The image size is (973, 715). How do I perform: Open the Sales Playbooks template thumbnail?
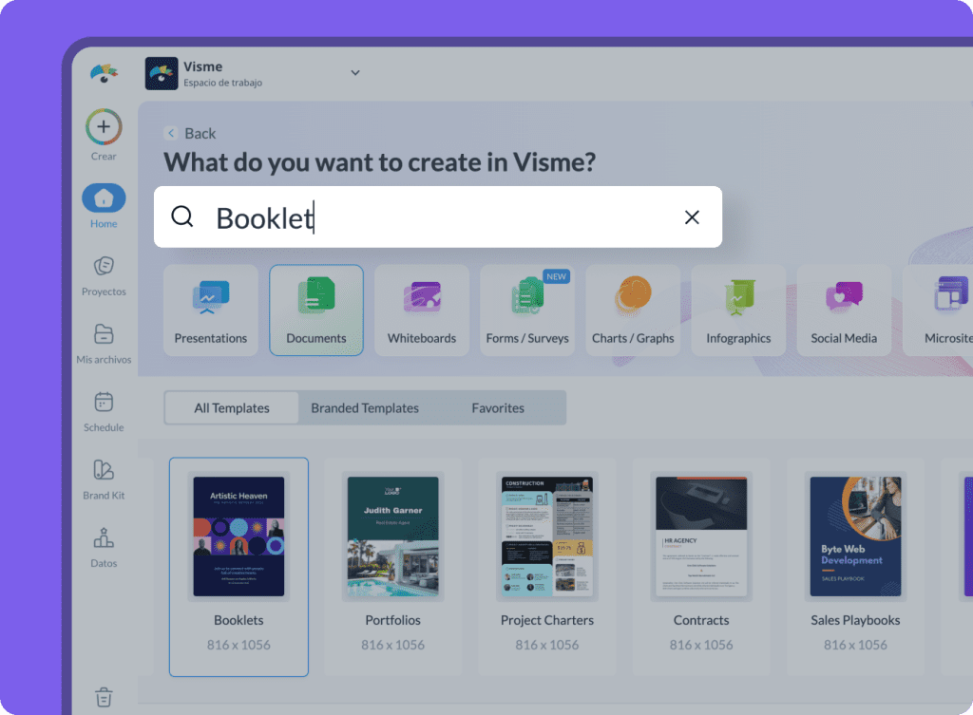click(856, 536)
